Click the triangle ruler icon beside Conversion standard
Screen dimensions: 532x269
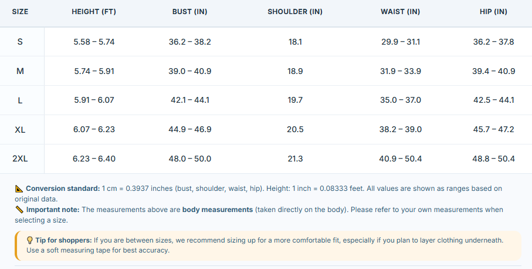[19, 189]
